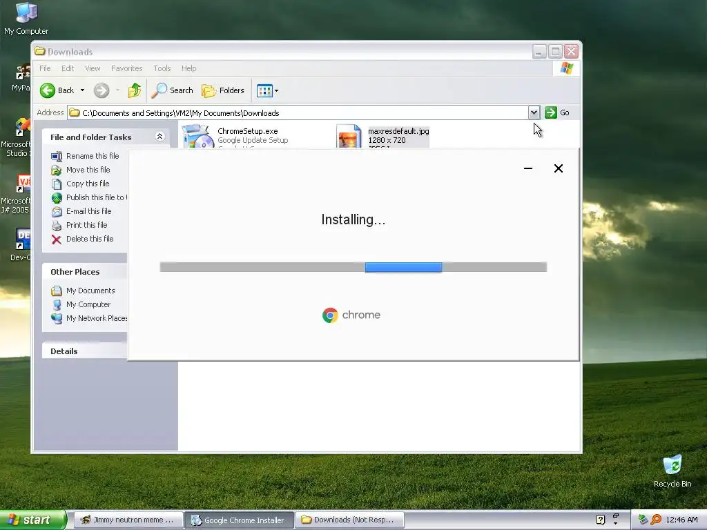Open the Search pane in Downloads window
707x530 pixels.
(x=172, y=90)
